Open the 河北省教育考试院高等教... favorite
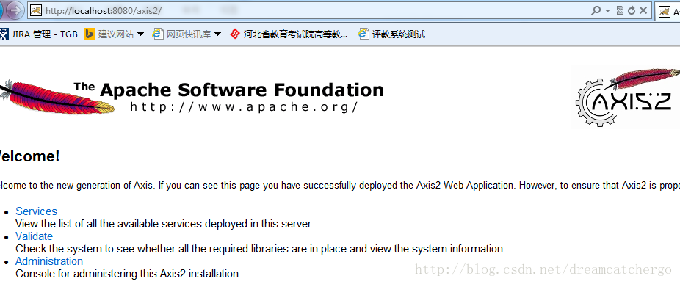 (x=289, y=34)
